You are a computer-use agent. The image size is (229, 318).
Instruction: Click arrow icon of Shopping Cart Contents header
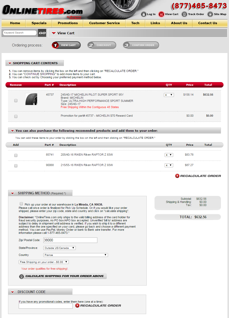click(10, 63)
